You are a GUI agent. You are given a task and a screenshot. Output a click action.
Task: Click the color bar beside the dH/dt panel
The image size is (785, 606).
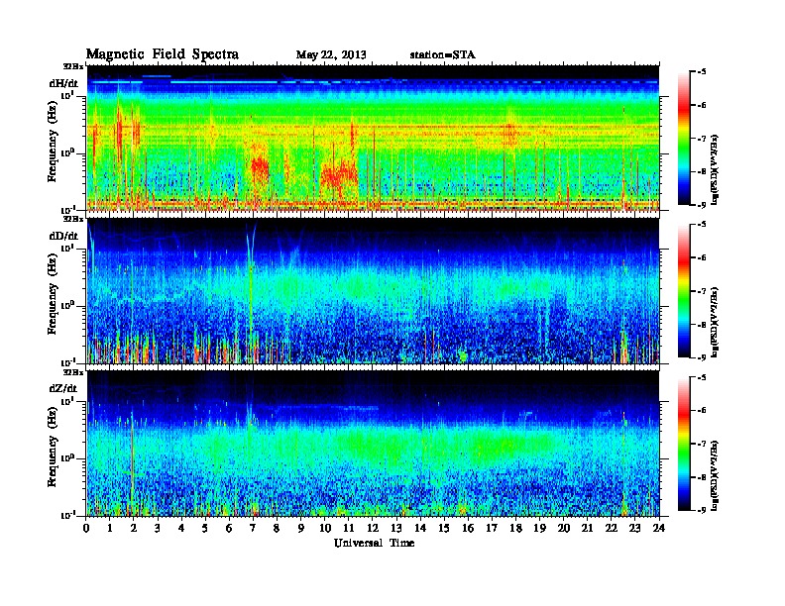684,138
